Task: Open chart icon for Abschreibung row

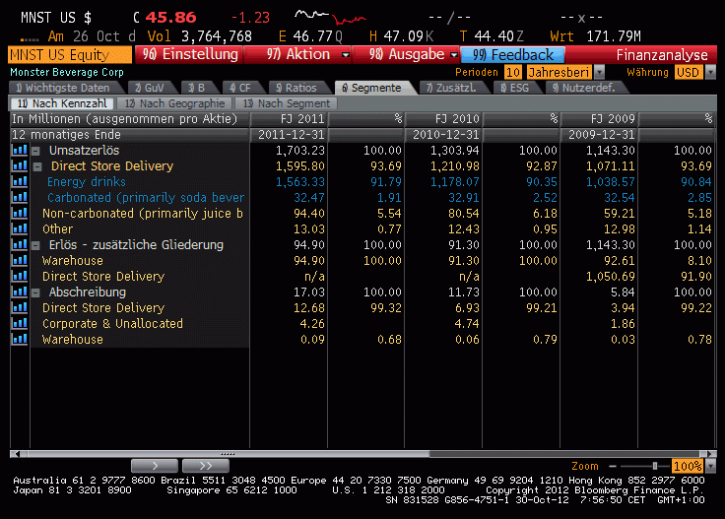Action: 20,292
